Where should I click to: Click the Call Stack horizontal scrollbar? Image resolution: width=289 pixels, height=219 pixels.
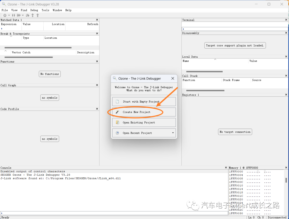click(205, 91)
